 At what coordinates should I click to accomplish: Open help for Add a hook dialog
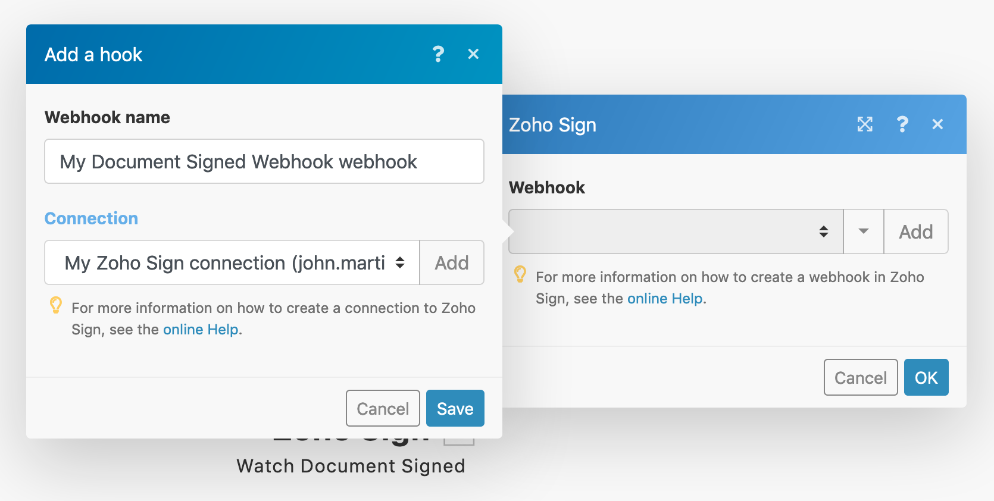tap(438, 54)
